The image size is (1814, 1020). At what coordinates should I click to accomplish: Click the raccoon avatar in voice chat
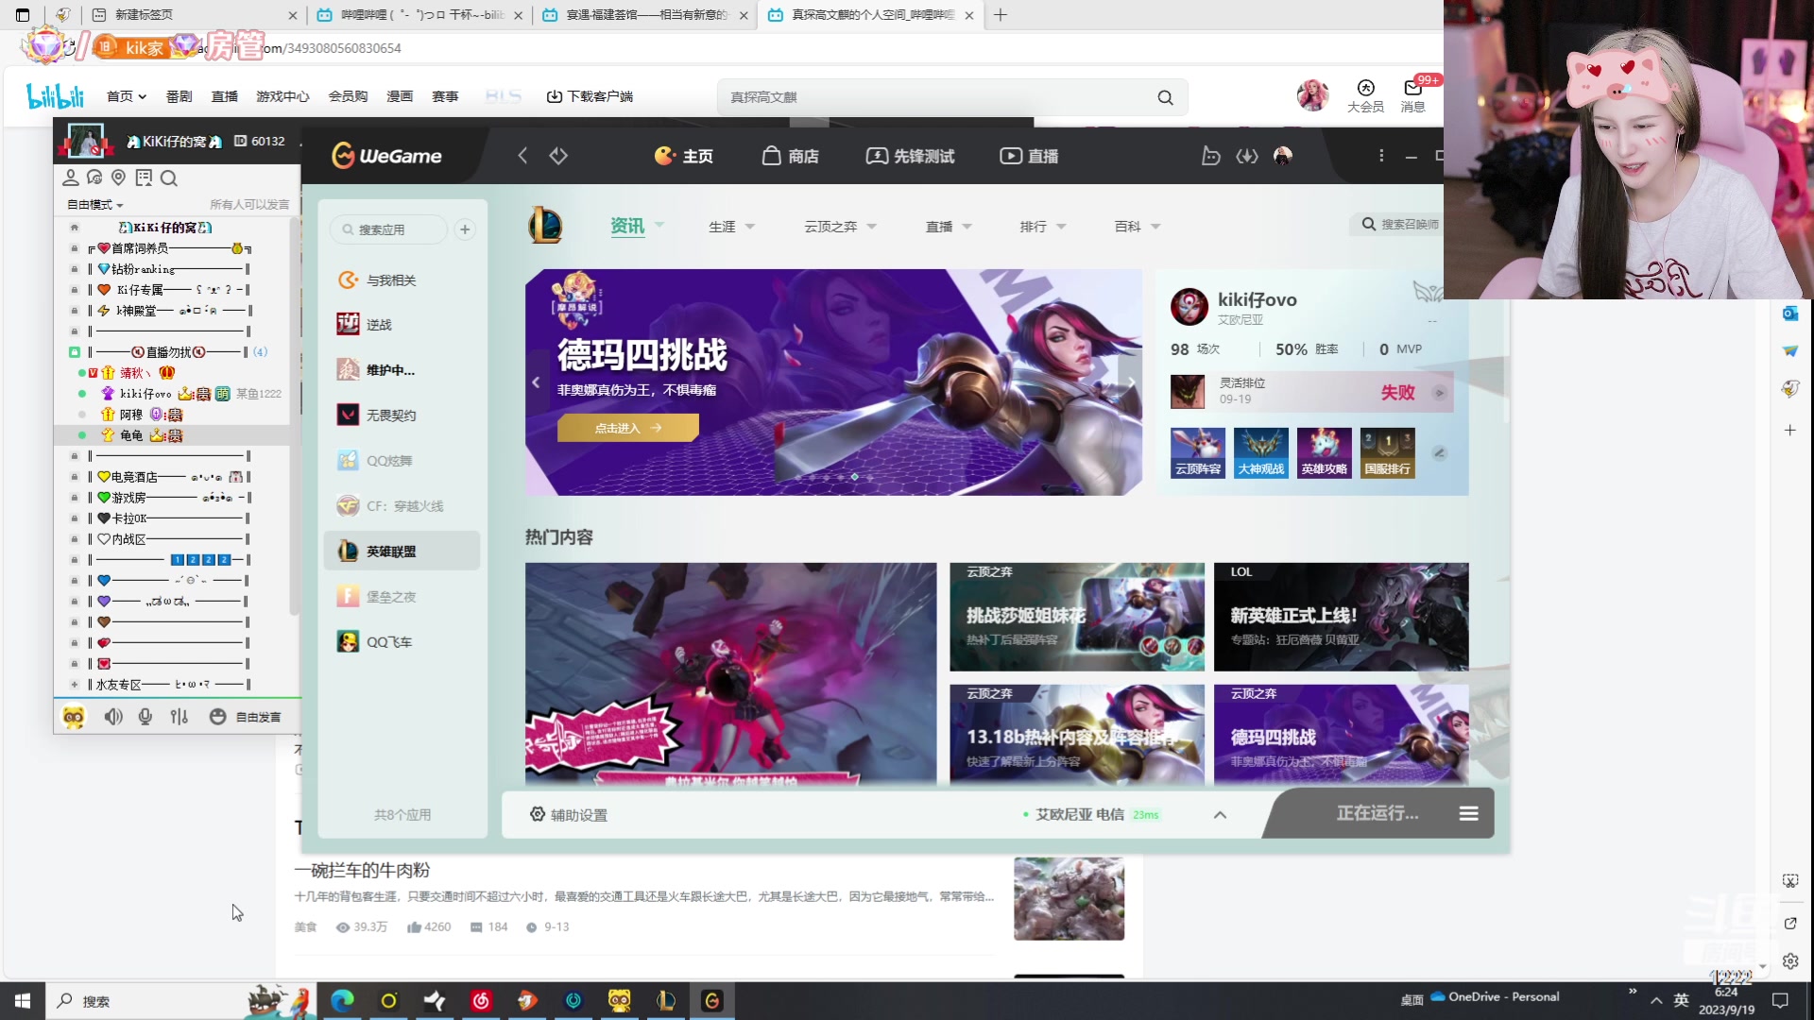point(74,717)
